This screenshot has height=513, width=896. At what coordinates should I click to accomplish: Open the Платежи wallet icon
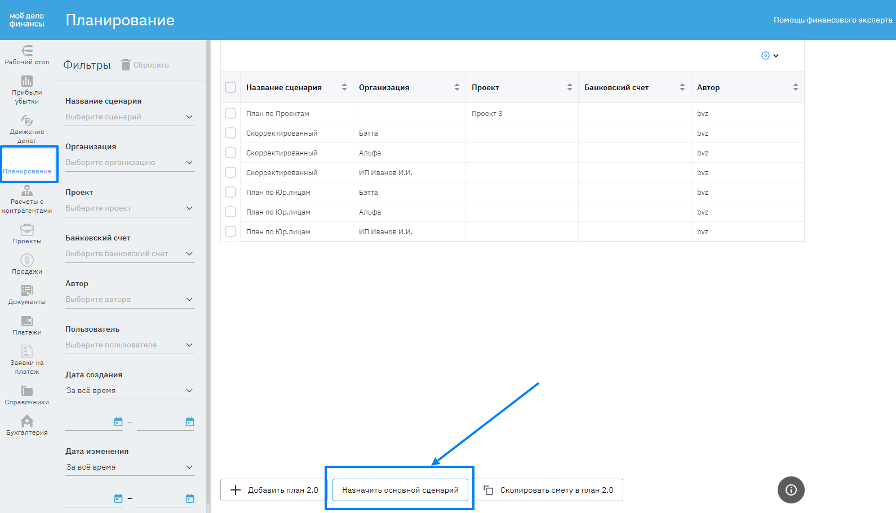(x=27, y=321)
